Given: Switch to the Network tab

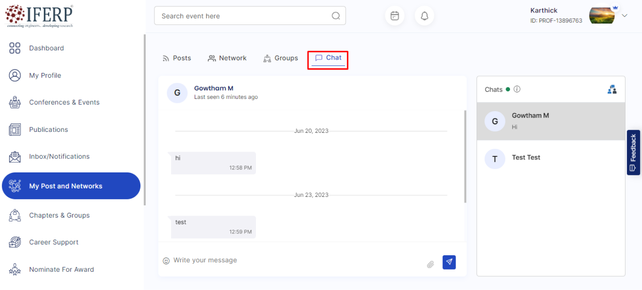Looking at the screenshot, I should point(227,58).
